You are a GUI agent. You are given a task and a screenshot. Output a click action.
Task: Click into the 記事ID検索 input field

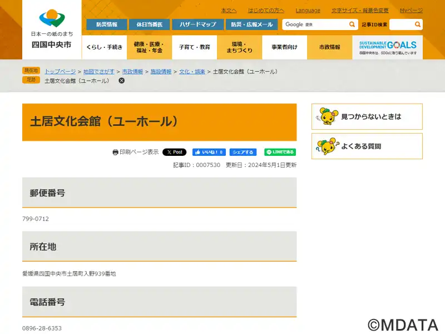tap(402, 24)
